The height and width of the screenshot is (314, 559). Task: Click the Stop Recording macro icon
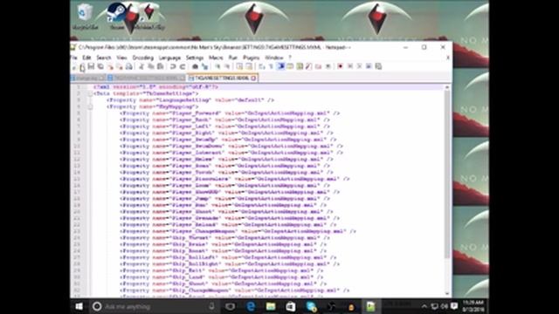pos(350,66)
